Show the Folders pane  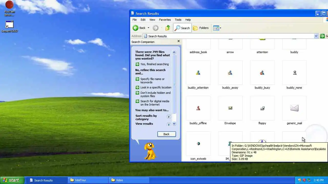tap(201, 28)
